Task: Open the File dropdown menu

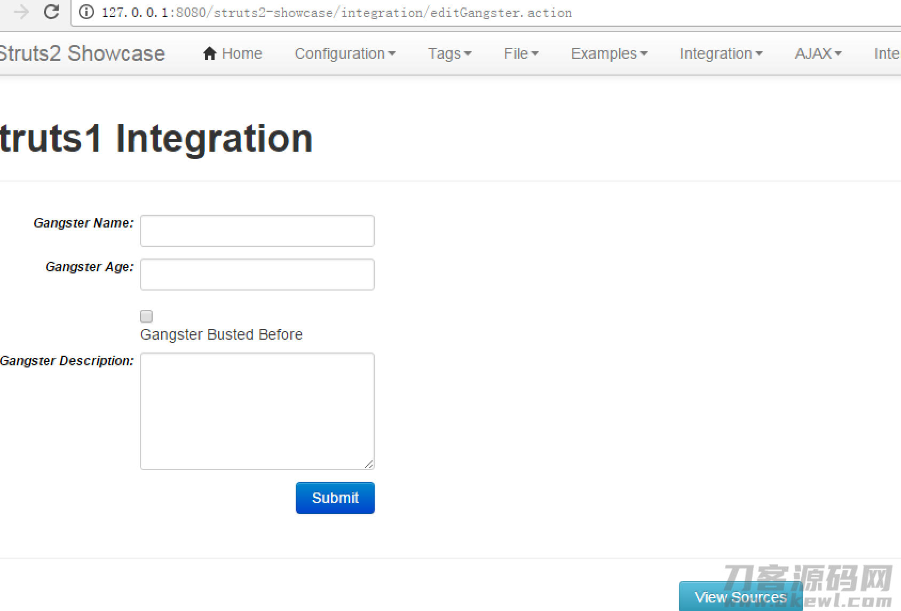Action: [x=521, y=53]
